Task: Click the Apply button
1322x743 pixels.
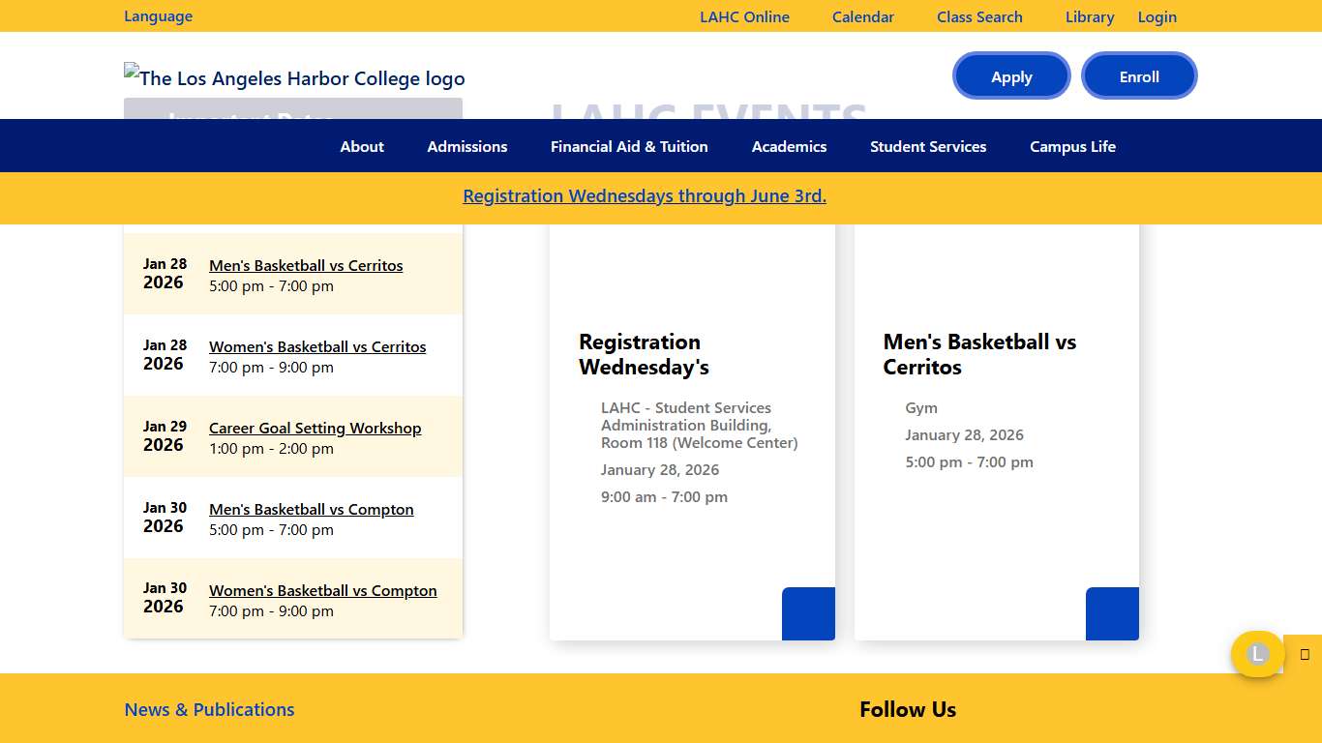Action: (x=1011, y=75)
